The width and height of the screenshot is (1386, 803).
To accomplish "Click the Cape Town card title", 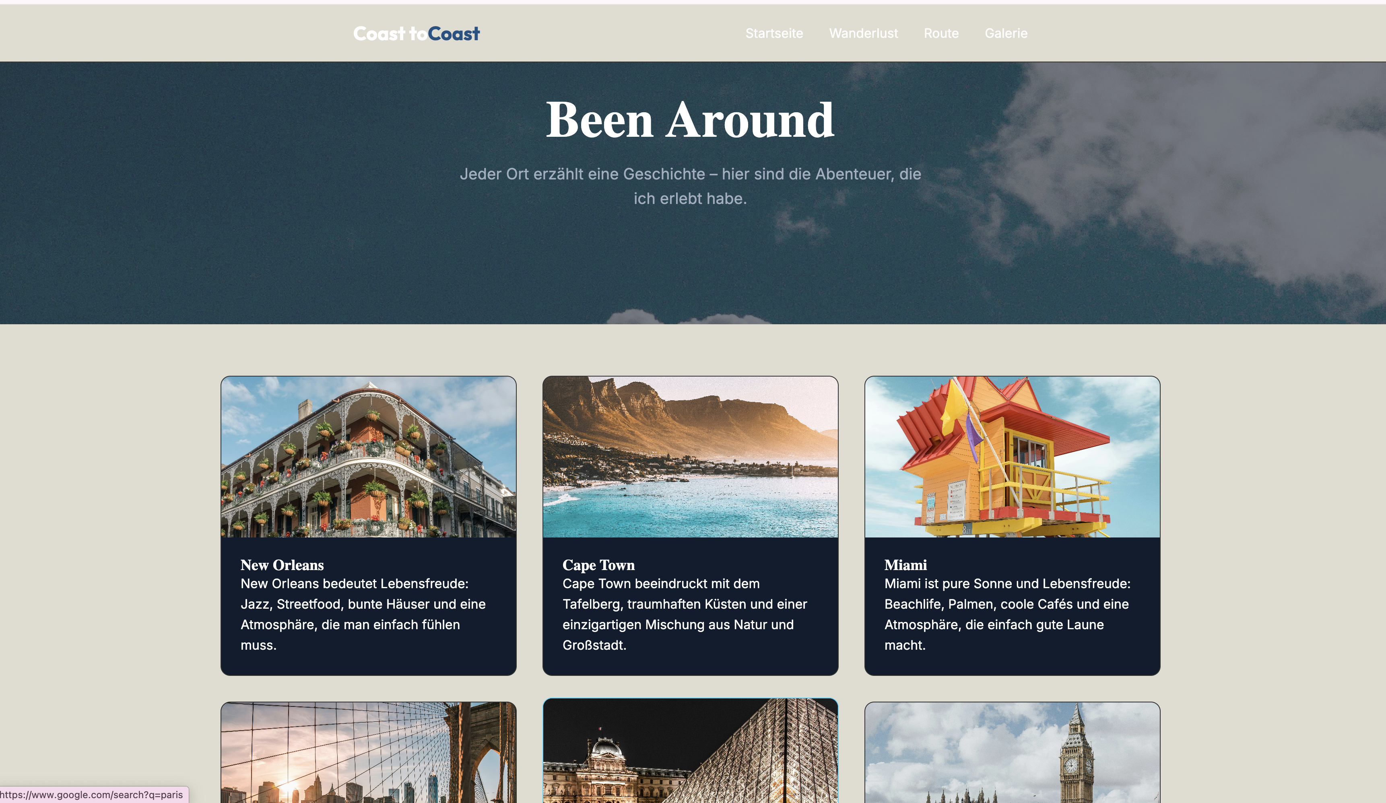I will pyautogui.click(x=598, y=565).
